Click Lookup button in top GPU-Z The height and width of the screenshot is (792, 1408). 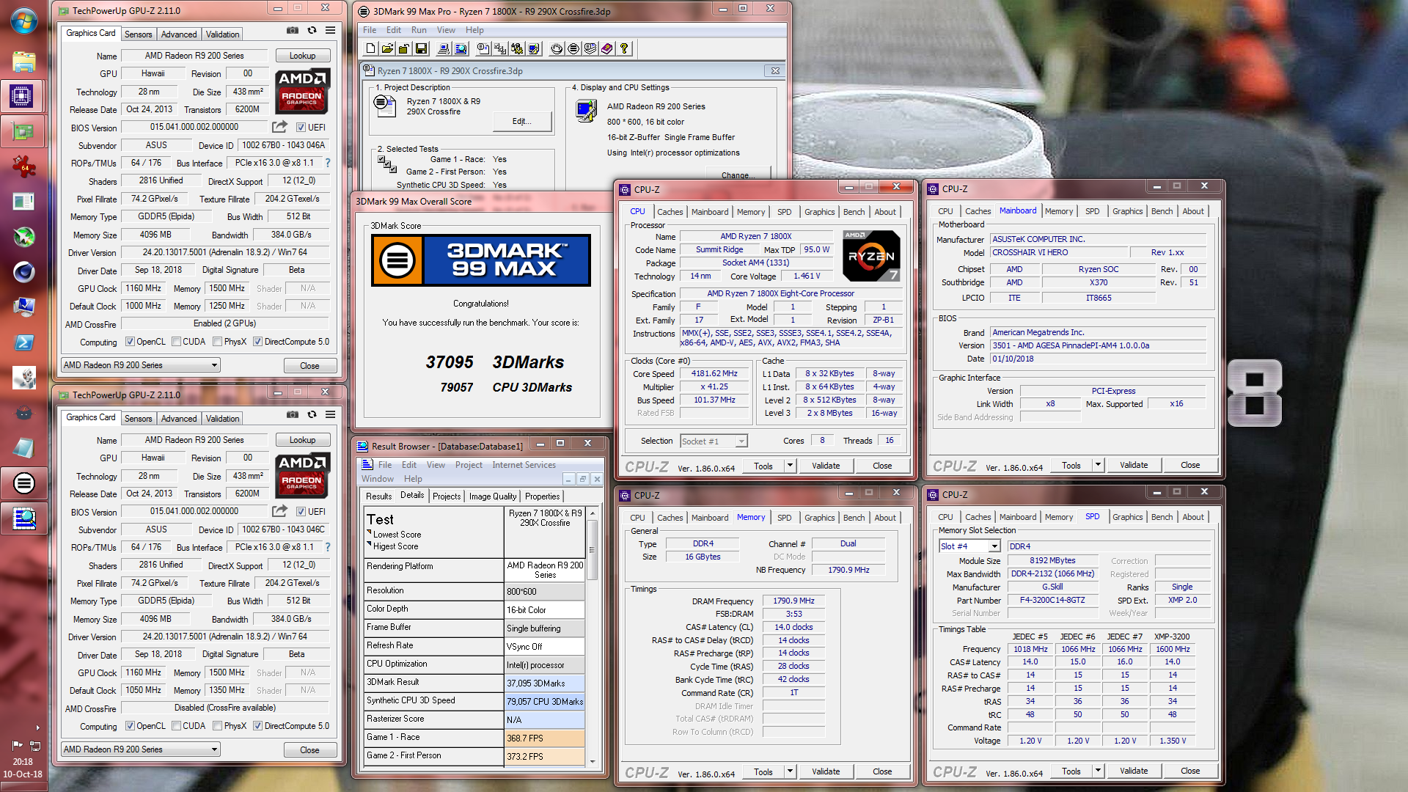[302, 56]
